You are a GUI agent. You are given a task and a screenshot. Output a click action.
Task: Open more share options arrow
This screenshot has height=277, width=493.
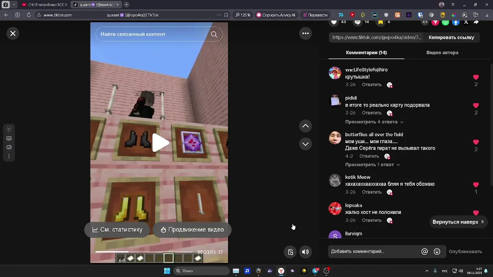pyautogui.click(x=476, y=22)
